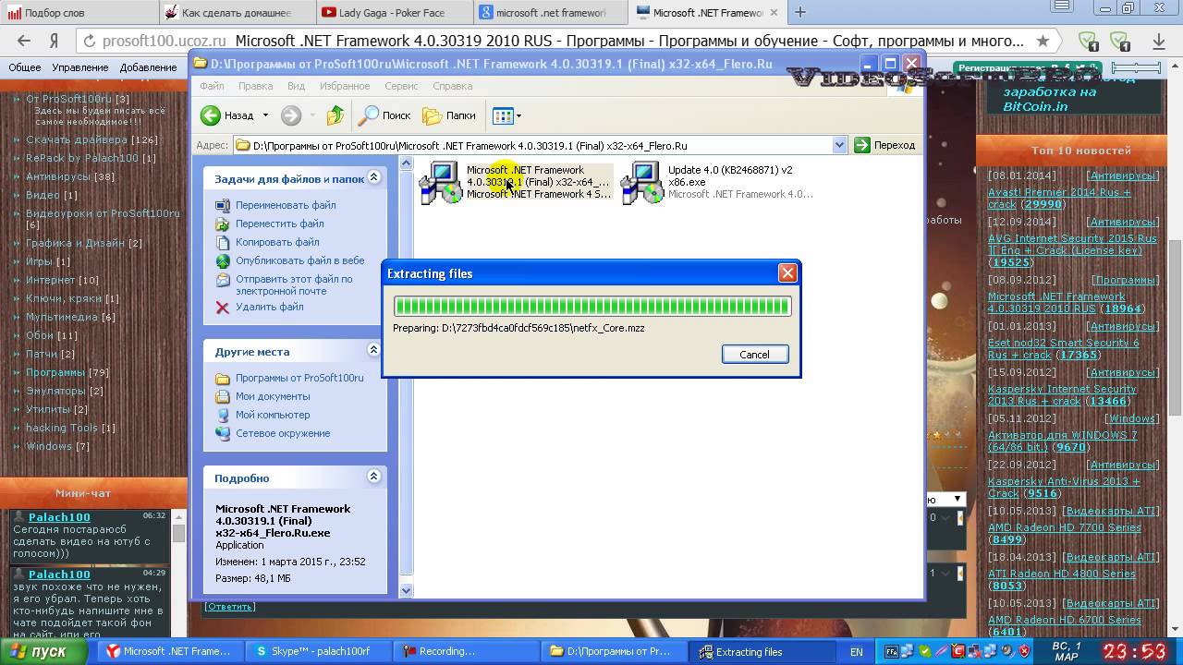Open the Edit (Правка) menu

pyautogui.click(x=255, y=86)
